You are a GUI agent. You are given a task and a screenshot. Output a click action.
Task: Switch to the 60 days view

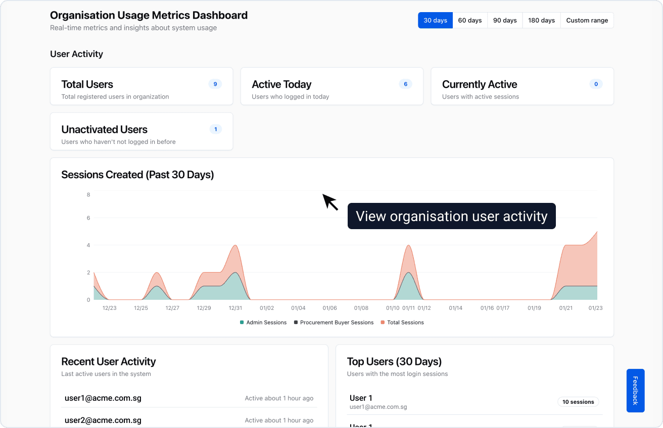coord(469,20)
